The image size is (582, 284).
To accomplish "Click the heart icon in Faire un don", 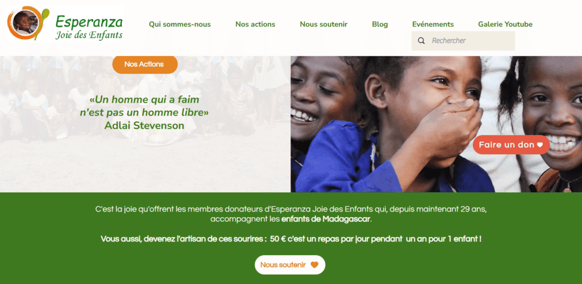I will coord(540,145).
